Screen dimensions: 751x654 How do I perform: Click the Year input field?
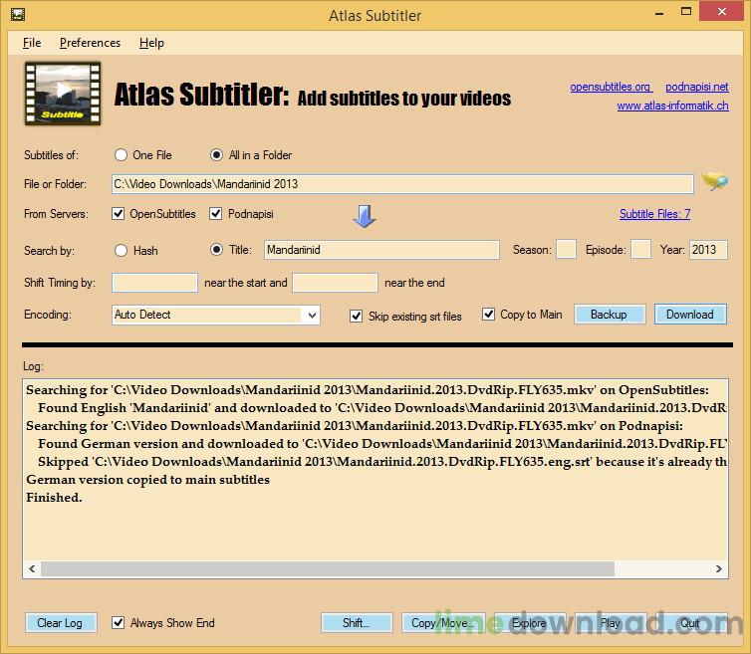[x=707, y=250]
